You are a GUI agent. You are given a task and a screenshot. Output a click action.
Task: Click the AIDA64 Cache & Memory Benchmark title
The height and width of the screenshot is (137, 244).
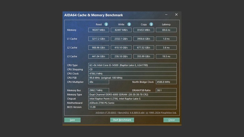[94, 15]
